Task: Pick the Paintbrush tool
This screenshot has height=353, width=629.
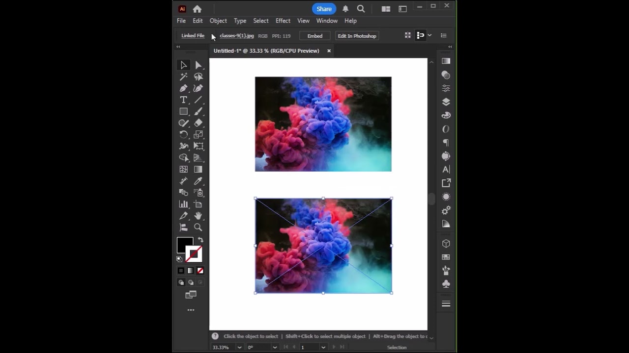Action: point(198,111)
